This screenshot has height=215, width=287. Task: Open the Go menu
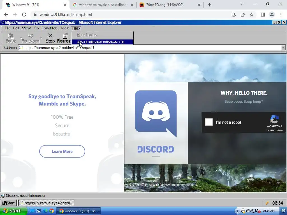(36, 28)
